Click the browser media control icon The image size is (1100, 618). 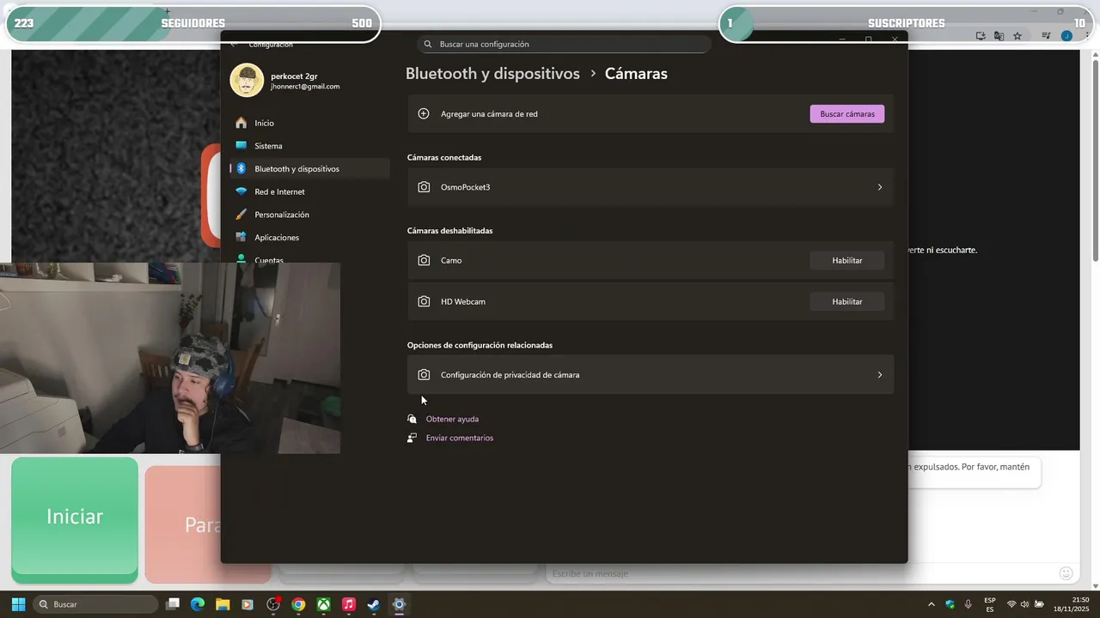tap(1046, 36)
